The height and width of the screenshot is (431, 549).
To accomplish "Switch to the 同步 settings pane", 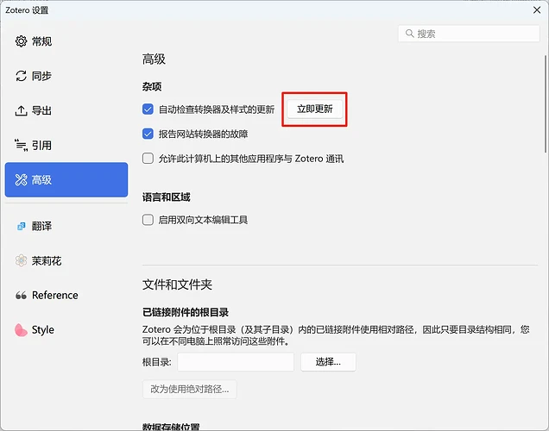I will pyautogui.click(x=66, y=76).
